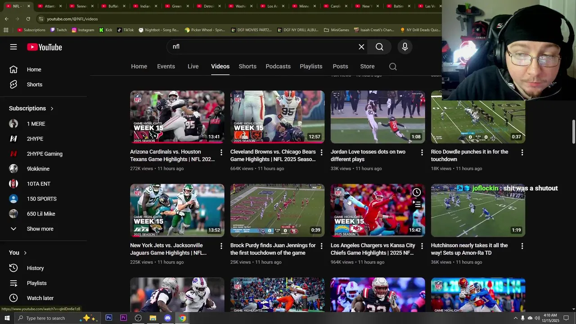Open Discord from the taskbar
576x324 pixels.
point(167,318)
